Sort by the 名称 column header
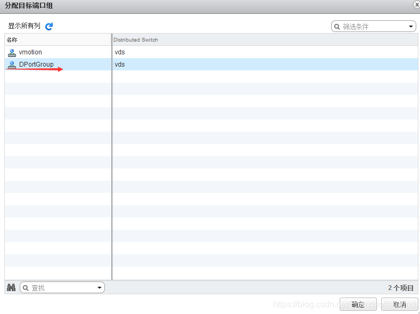Image resolution: width=420 pixels, height=314 pixels. point(58,39)
